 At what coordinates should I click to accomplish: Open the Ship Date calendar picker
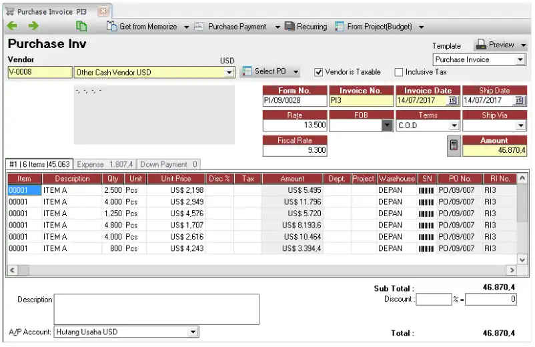click(x=519, y=100)
